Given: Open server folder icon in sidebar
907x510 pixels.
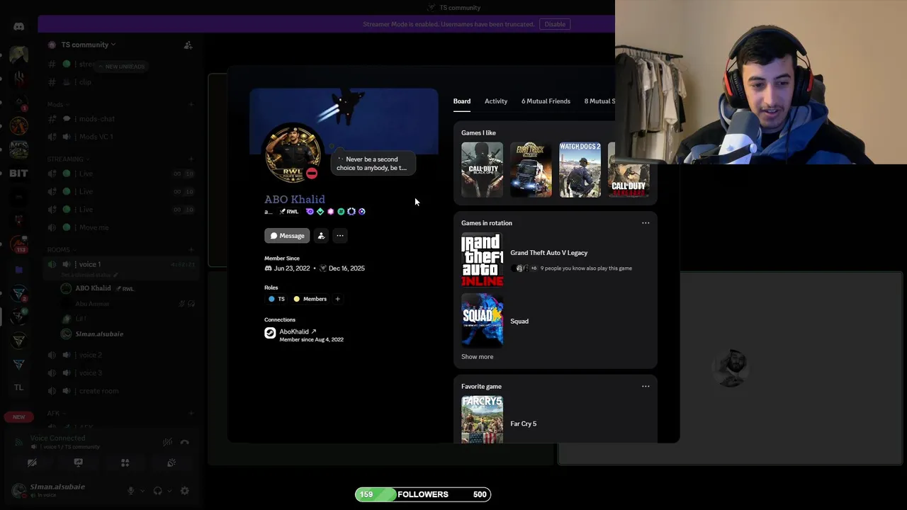Looking at the screenshot, I should pos(19,270).
